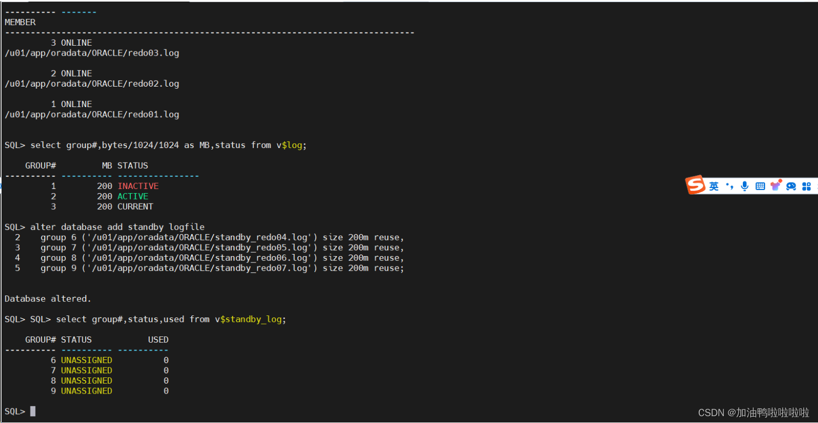Select the redo01.log file path
818x423 pixels.
(92, 114)
